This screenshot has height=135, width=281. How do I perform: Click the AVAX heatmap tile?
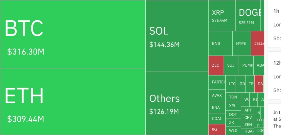pyautogui.click(x=217, y=96)
